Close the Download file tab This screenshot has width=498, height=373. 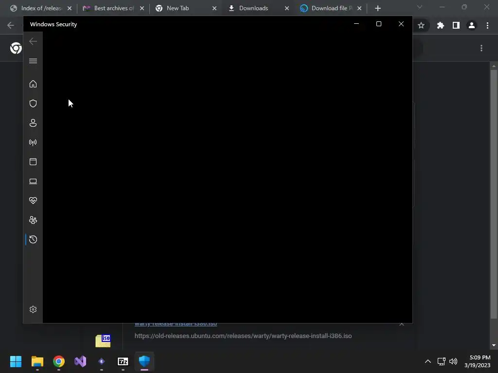[x=359, y=8]
